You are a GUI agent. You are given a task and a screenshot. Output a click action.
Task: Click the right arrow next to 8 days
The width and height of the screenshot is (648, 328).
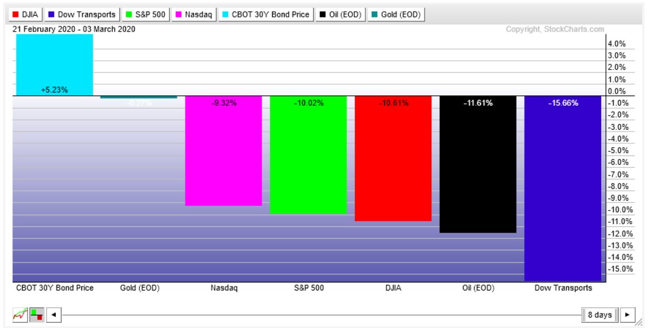point(628,315)
